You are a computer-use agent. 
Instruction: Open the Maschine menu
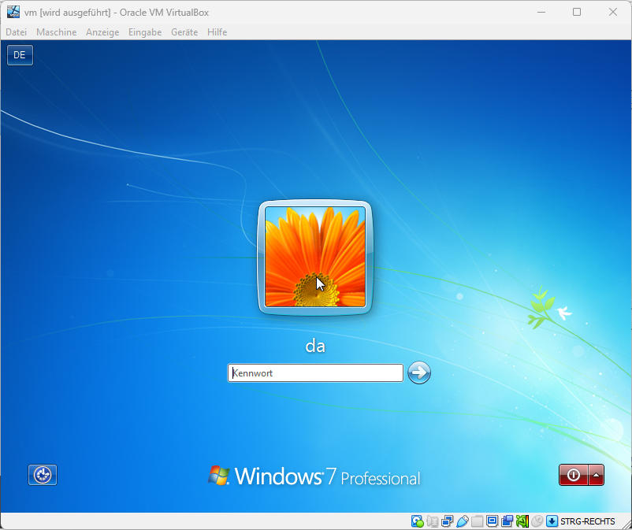click(57, 32)
